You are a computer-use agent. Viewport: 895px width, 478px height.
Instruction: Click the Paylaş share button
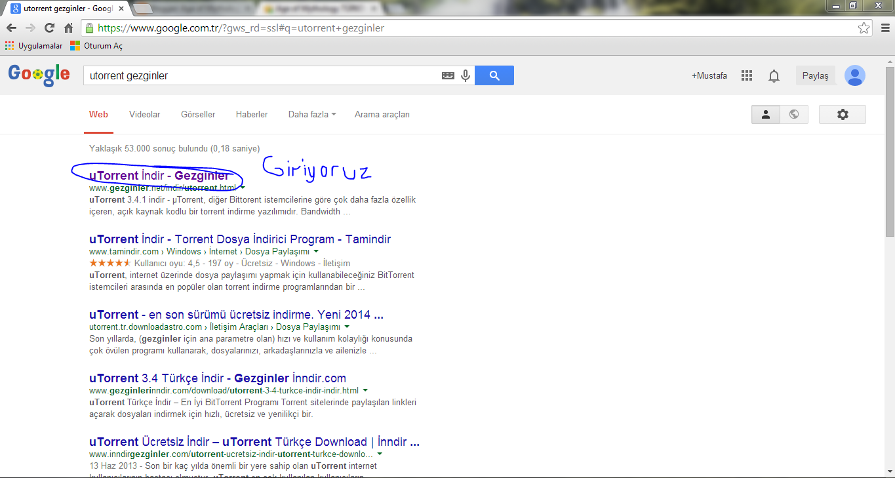[816, 75]
